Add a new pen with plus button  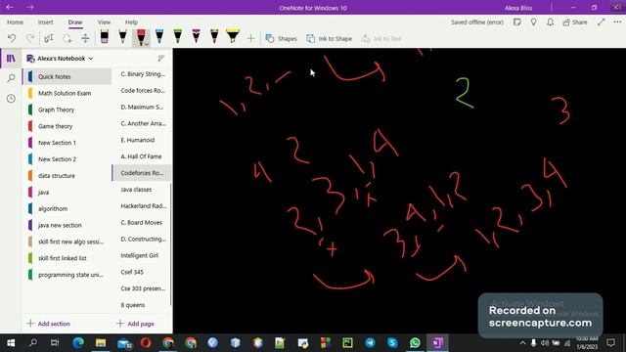(x=250, y=39)
